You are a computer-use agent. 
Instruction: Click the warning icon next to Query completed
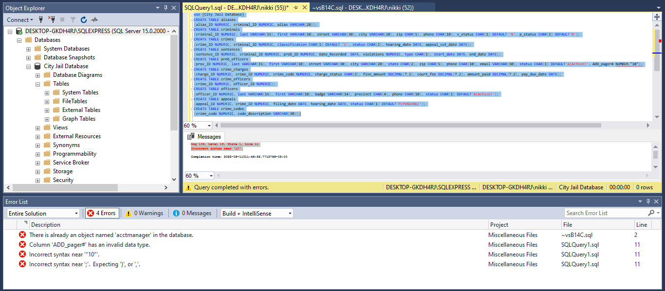pyautogui.click(x=189, y=187)
